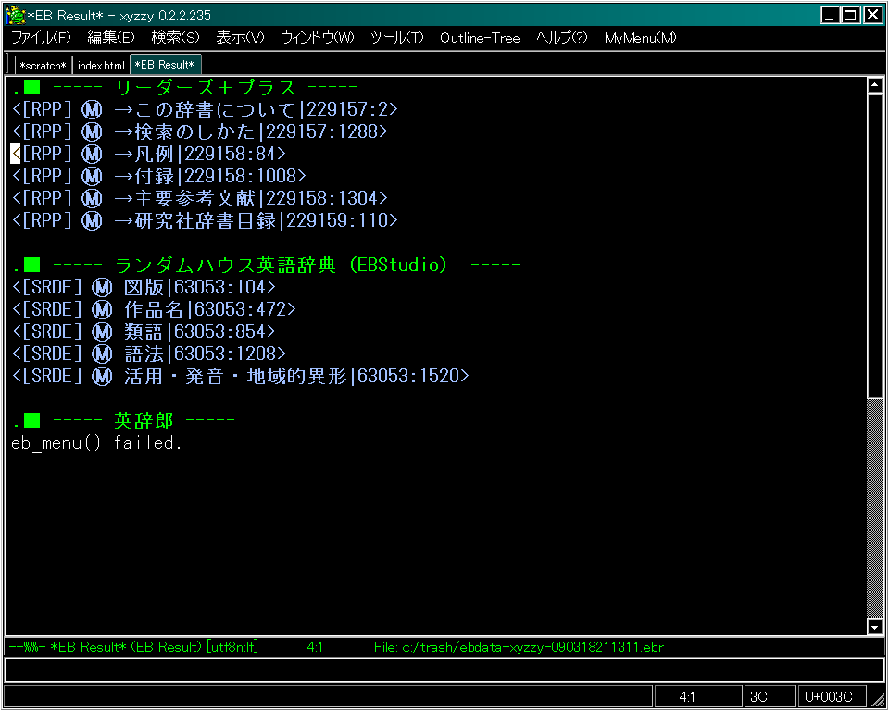Open the SRDE 作品名 menu entry

(154, 309)
